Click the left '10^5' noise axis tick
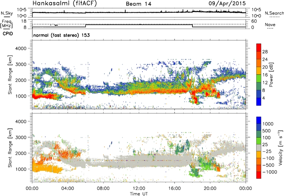The height and width of the screenshot is (196, 284). pyautogui.click(x=22, y=10)
